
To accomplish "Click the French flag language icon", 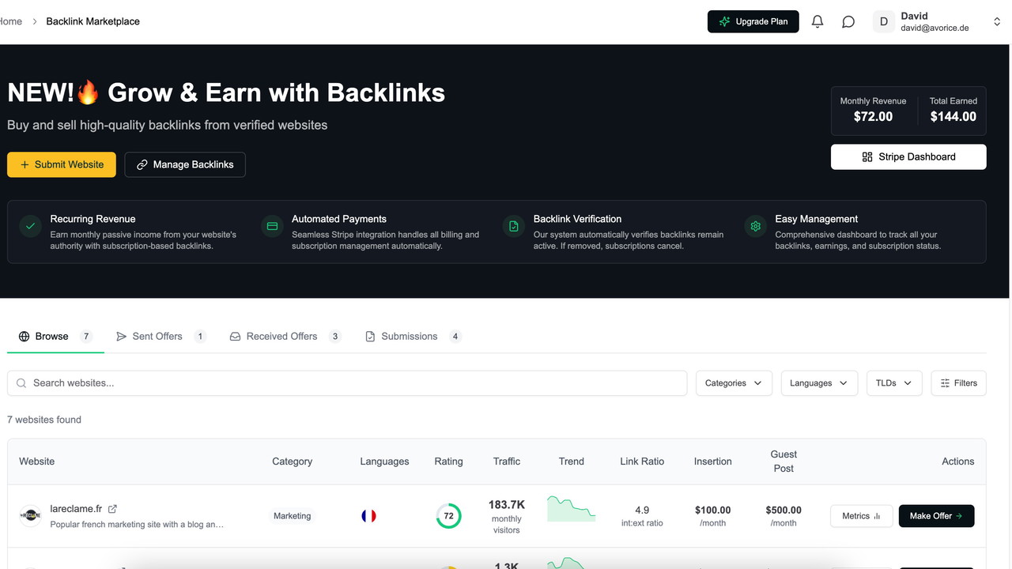I will tap(368, 516).
